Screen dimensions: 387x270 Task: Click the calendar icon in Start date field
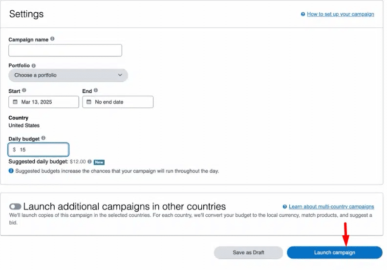coord(15,102)
